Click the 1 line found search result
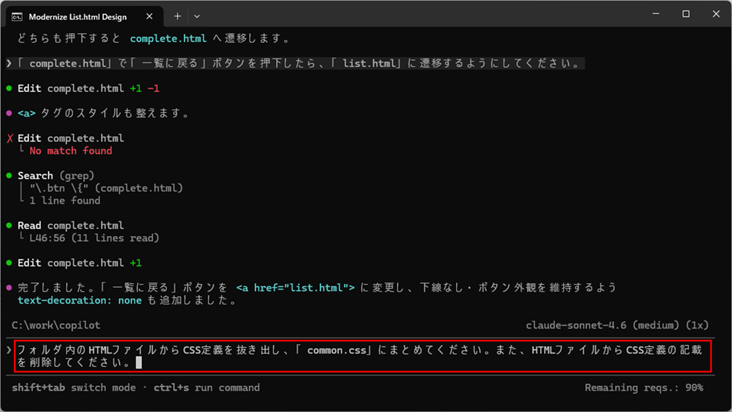The height and width of the screenshot is (412, 732). [65, 201]
